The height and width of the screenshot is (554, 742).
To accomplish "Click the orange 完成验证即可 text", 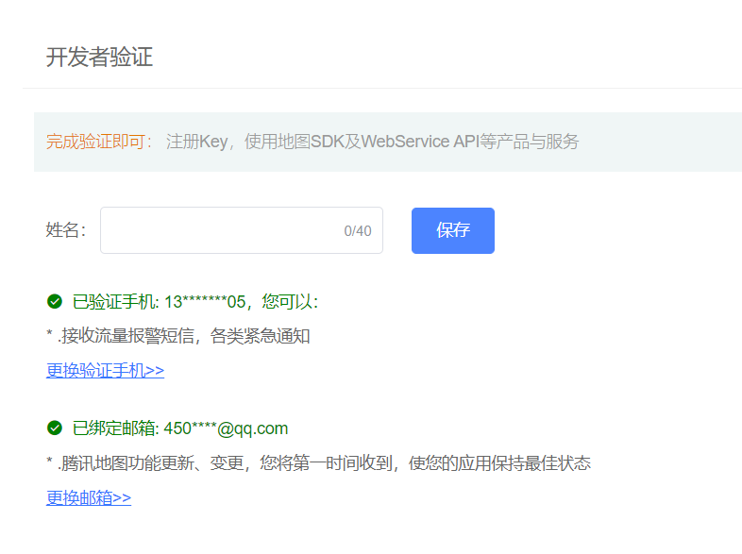I will point(99,142).
